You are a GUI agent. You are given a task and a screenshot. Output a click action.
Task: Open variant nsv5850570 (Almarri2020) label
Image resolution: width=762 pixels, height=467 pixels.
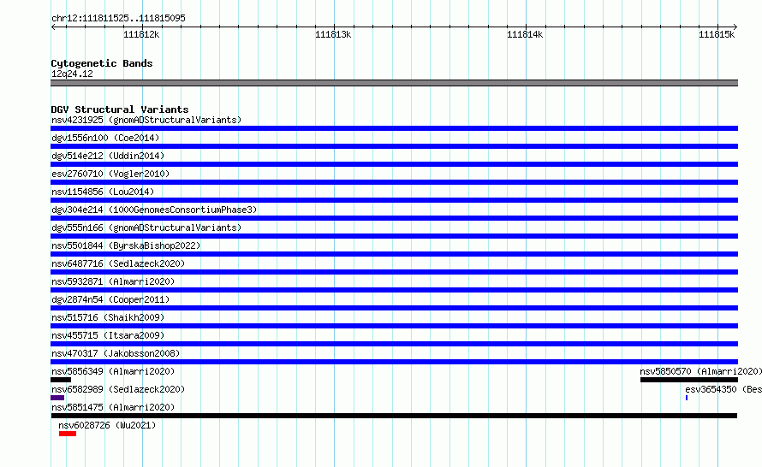[700, 371]
